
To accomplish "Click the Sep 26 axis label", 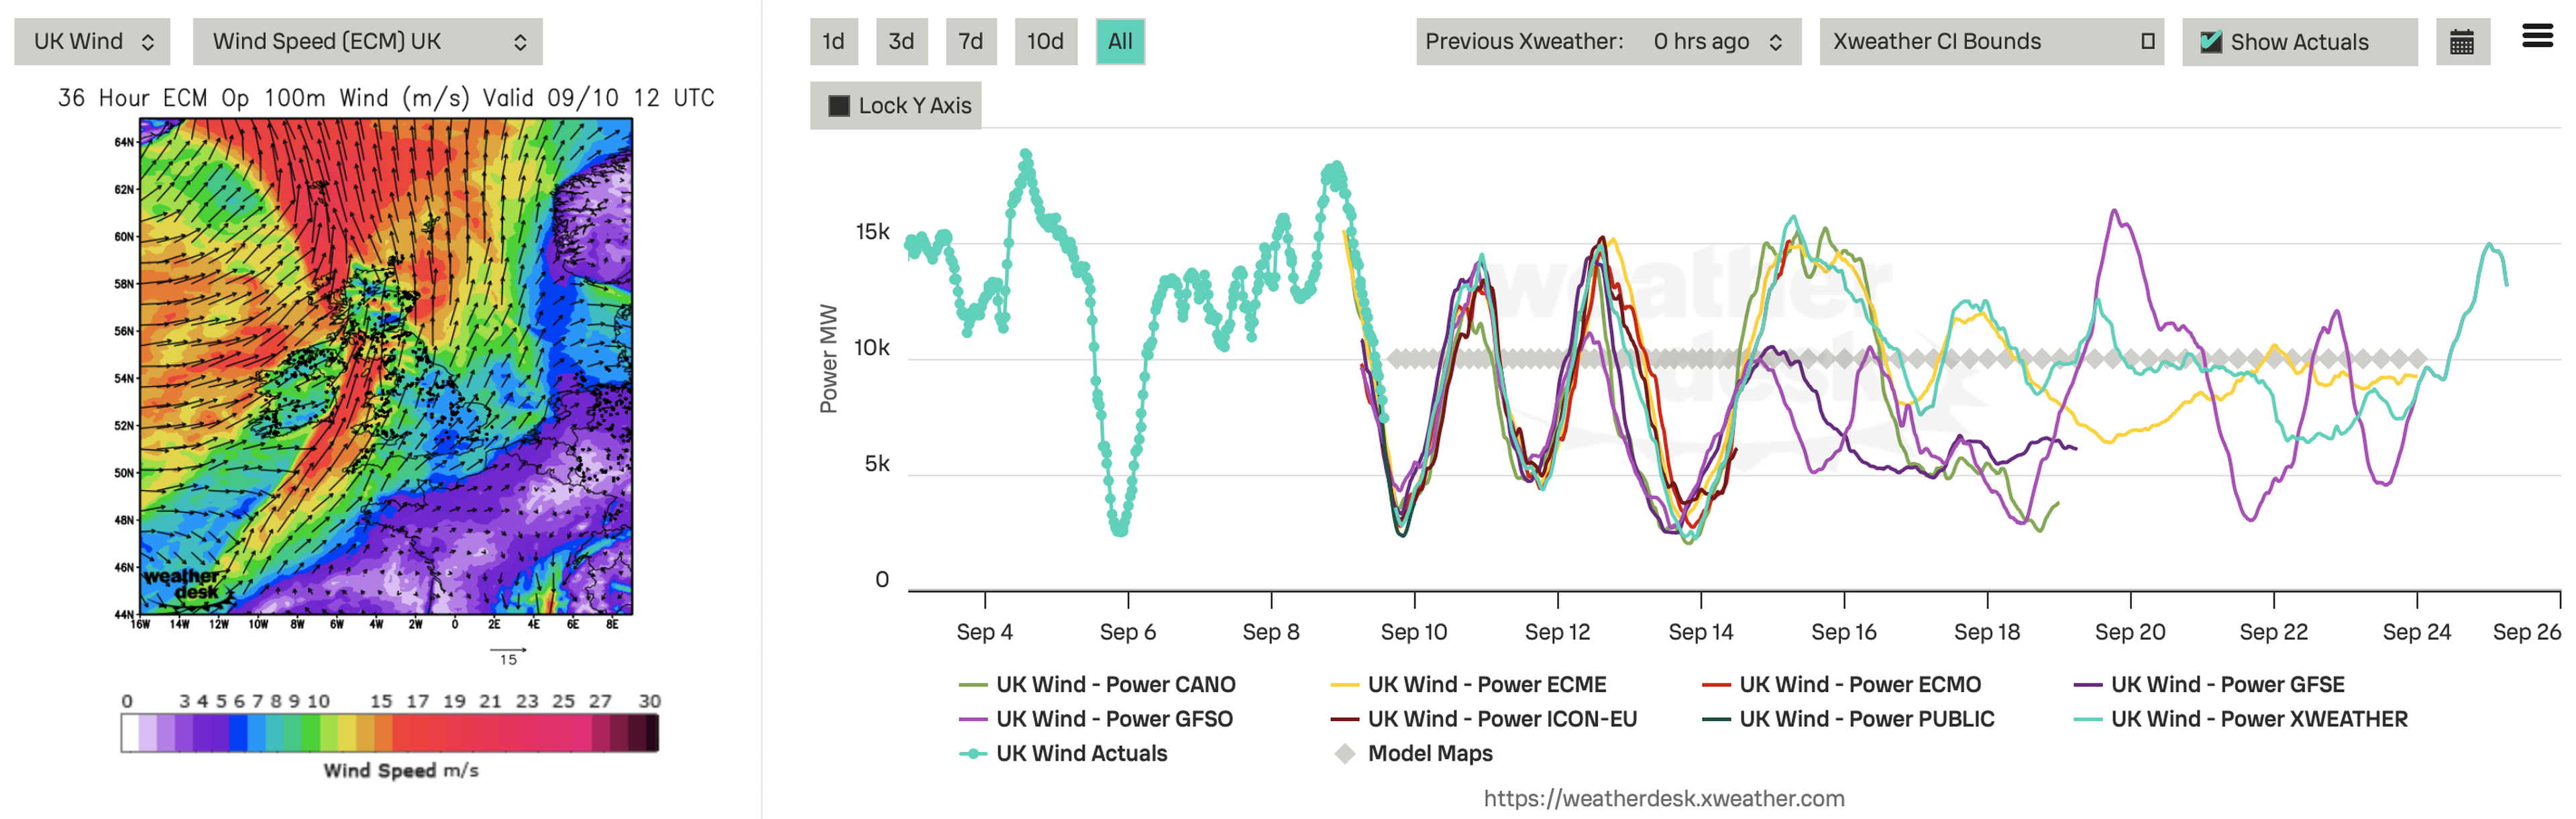I will pos(2526,632).
